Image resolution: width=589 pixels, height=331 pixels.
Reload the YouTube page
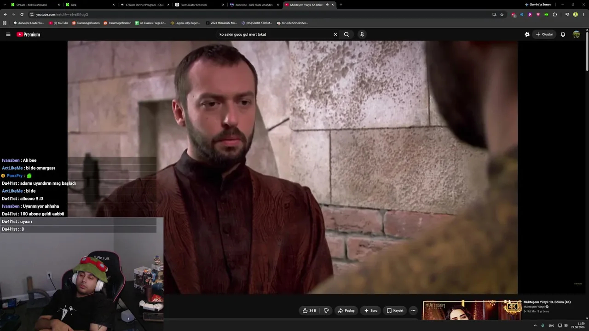click(22, 14)
